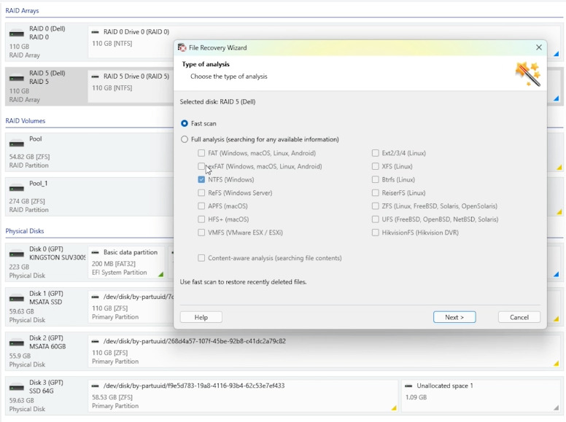Enable Content-aware analysis checkbox
Screen dimensions: 566x422
pos(201,258)
